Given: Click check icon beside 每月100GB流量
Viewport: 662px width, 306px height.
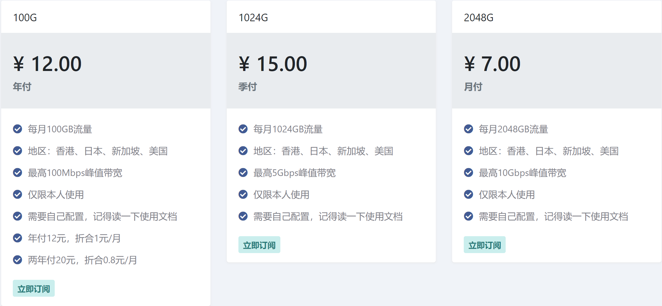Looking at the screenshot, I should coord(17,129).
